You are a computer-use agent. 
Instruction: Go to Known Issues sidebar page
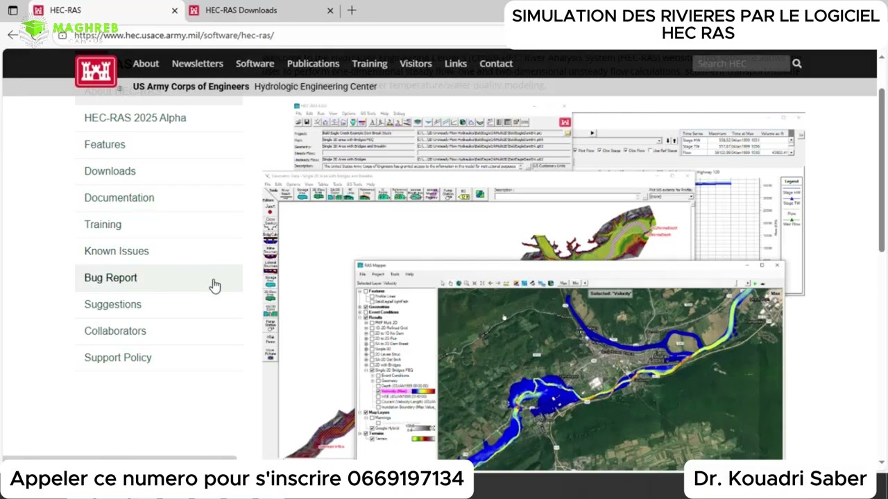pyautogui.click(x=117, y=251)
